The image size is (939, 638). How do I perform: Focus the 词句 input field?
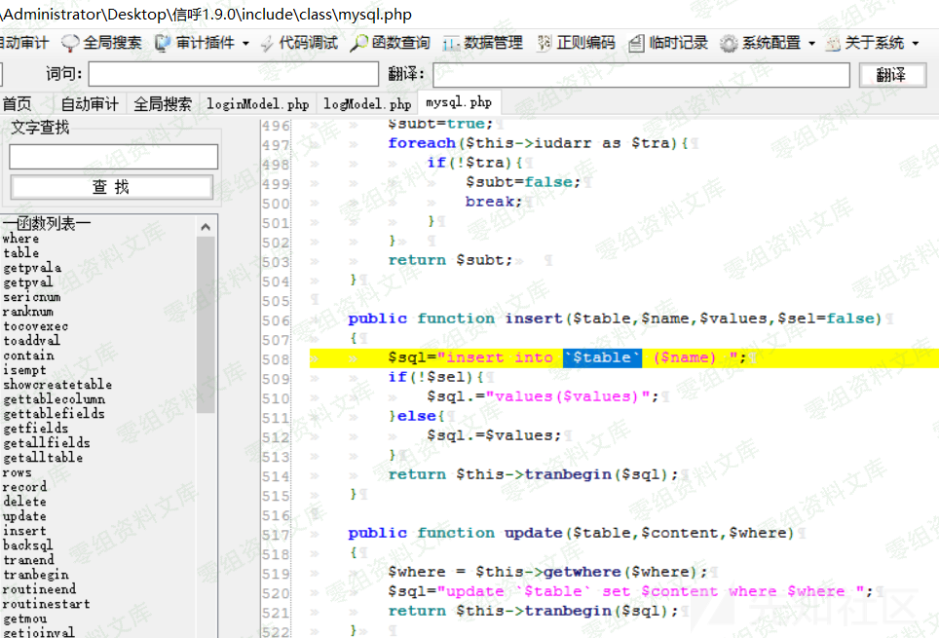(x=233, y=74)
